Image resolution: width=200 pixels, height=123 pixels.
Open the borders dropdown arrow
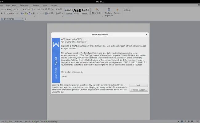[62, 14]
